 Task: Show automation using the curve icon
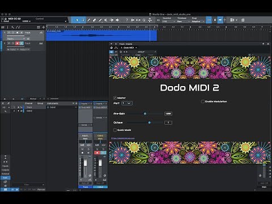pos(18,27)
